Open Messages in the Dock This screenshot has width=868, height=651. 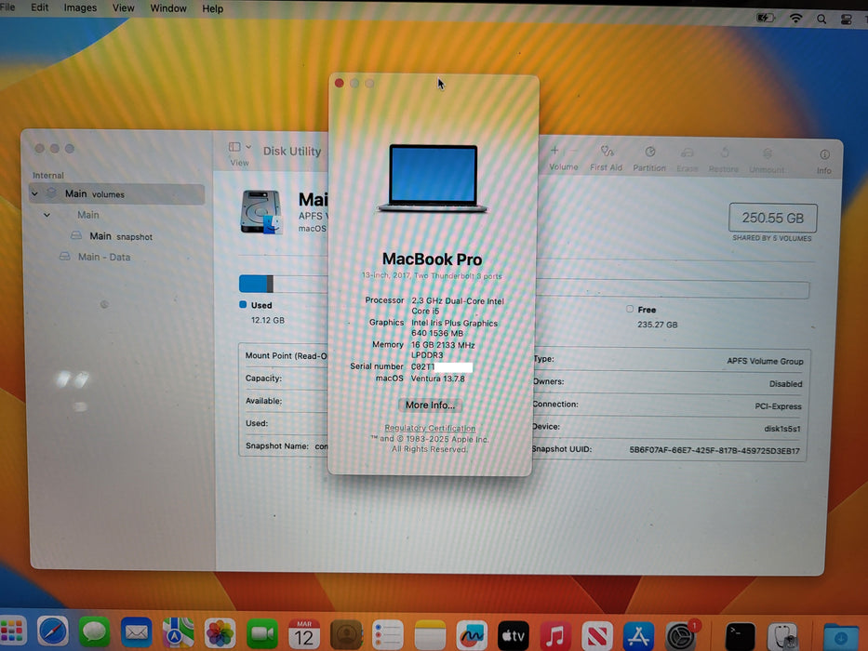click(94, 631)
